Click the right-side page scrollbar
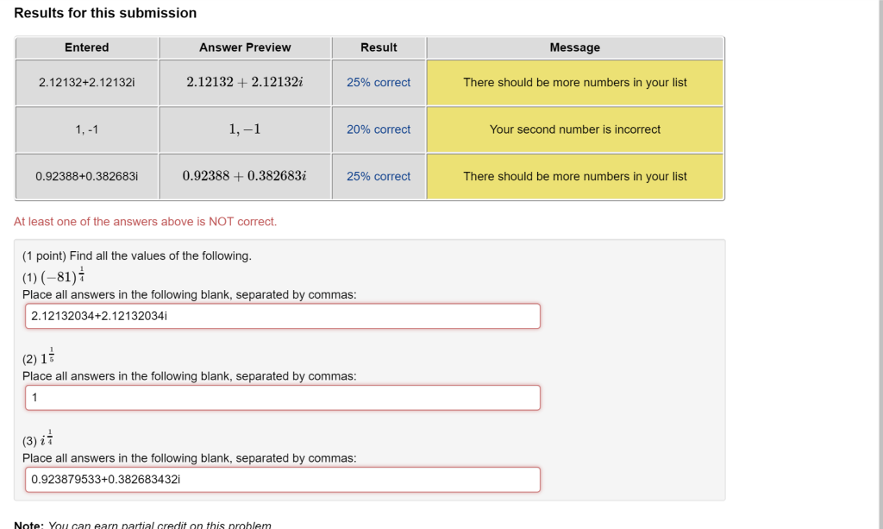The height and width of the screenshot is (529, 883). pos(879,259)
